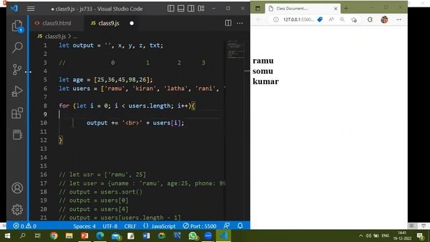Open Read aloud in Edge toolbar
The width and height of the screenshot is (430, 242).
pyautogui.click(x=331, y=19)
